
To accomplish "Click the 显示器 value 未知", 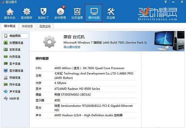I will point(57,100).
